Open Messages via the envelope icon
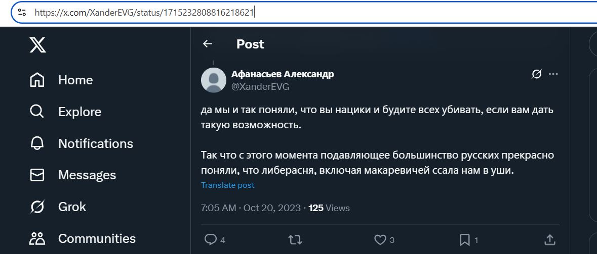This screenshot has height=254, width=597. coord(37,175)
